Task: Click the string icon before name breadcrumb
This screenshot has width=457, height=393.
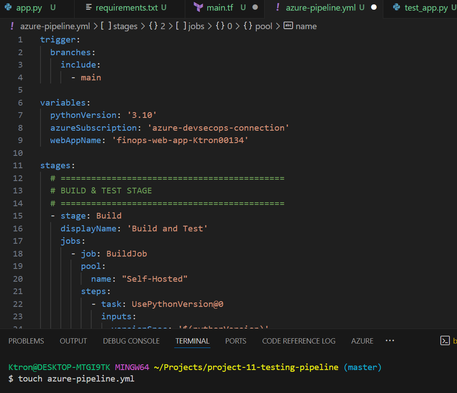Action: (x=288, y=26)
